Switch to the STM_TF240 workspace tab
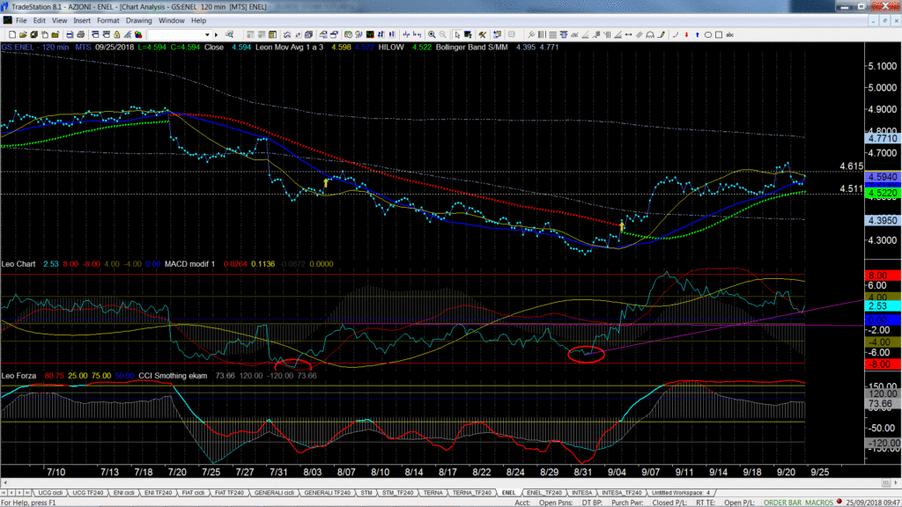The image size is (902, 507). click(x=397, y=493)
